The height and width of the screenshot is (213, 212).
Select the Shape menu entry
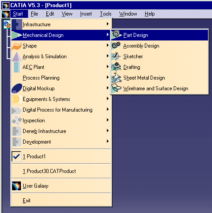pyautogui.click(x=61, y=46)
